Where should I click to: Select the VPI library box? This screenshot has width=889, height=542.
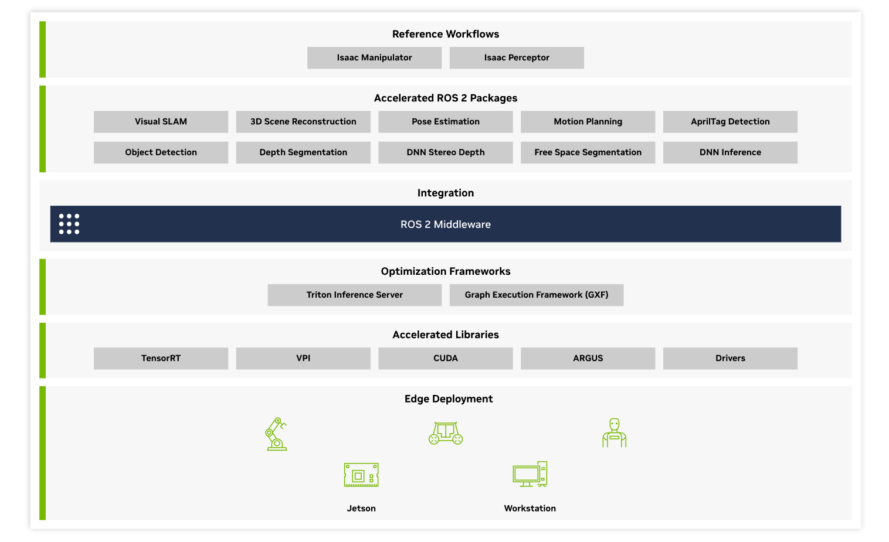coord(303,358)
